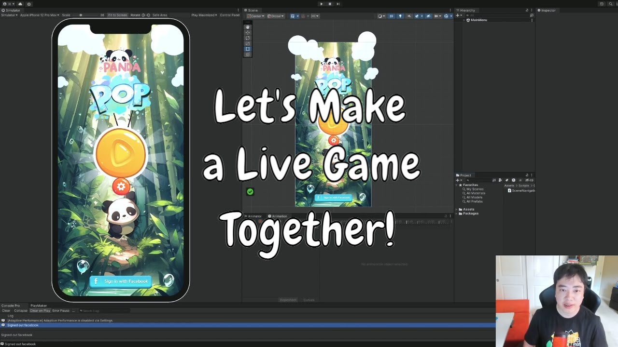Toggle Scene gizmos icon

447,16
